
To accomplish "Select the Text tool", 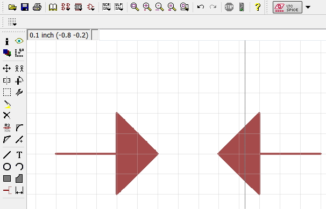I will coord(19,155).
